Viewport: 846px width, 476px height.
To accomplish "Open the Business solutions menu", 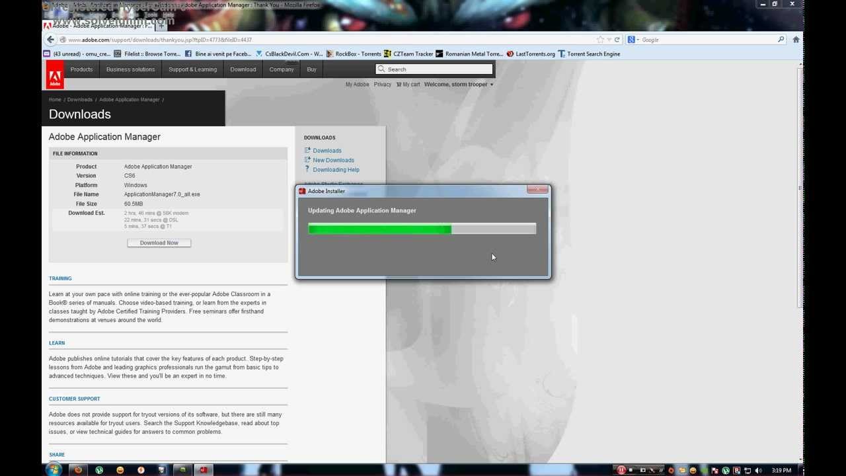I will pyautogui.click(x=130, y=69).
